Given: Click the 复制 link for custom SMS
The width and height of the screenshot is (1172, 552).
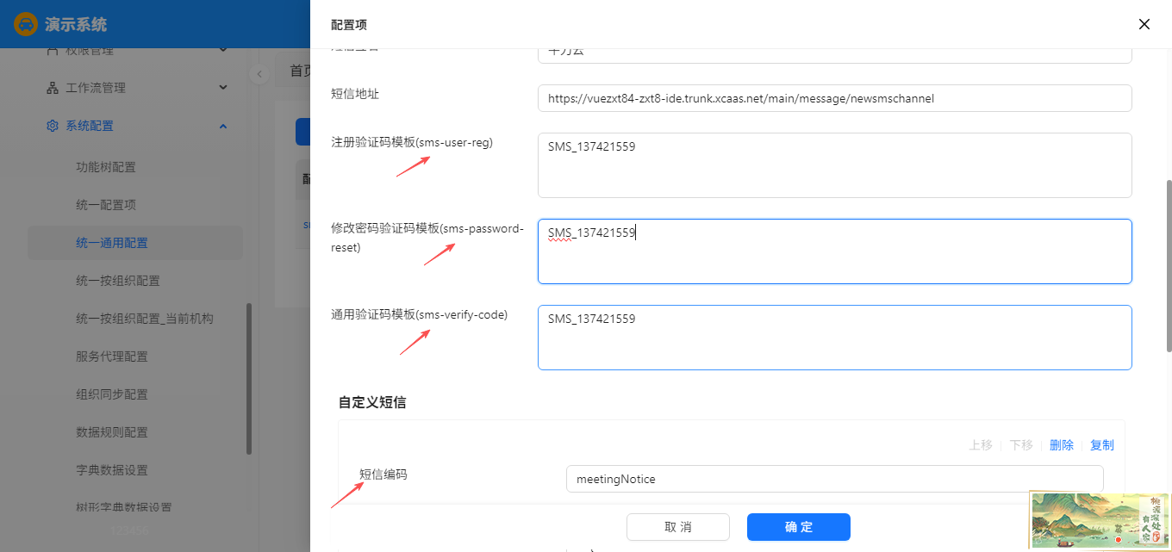Looking at the screenshot, I should [x=1102, y=445].
